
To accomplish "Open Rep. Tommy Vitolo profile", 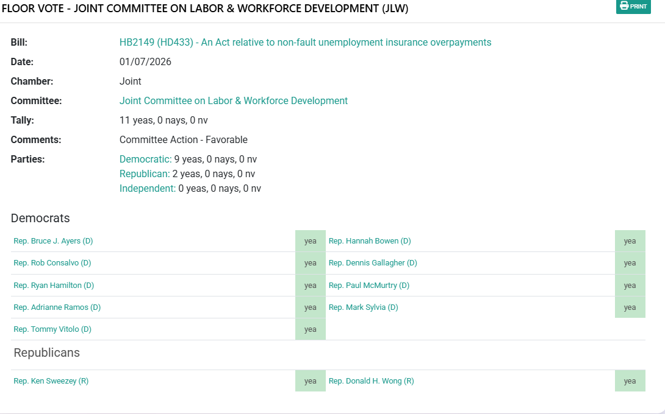I will pos(52,329).
